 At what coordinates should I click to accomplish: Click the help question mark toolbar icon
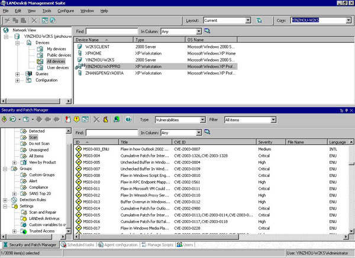tap(128, 119)
